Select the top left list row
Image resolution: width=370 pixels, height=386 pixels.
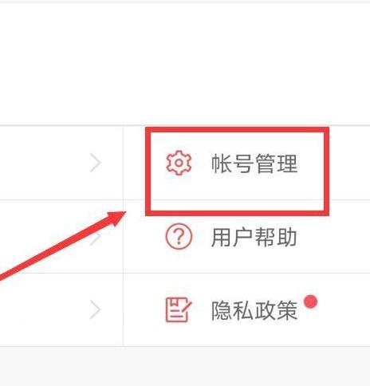coord(61,163)
